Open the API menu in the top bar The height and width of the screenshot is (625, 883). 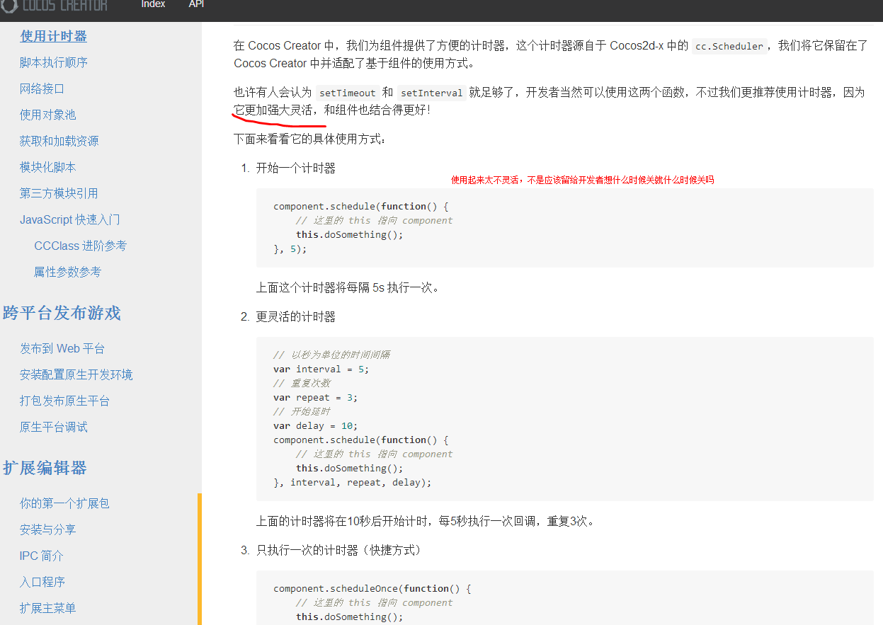click(196, 4)
